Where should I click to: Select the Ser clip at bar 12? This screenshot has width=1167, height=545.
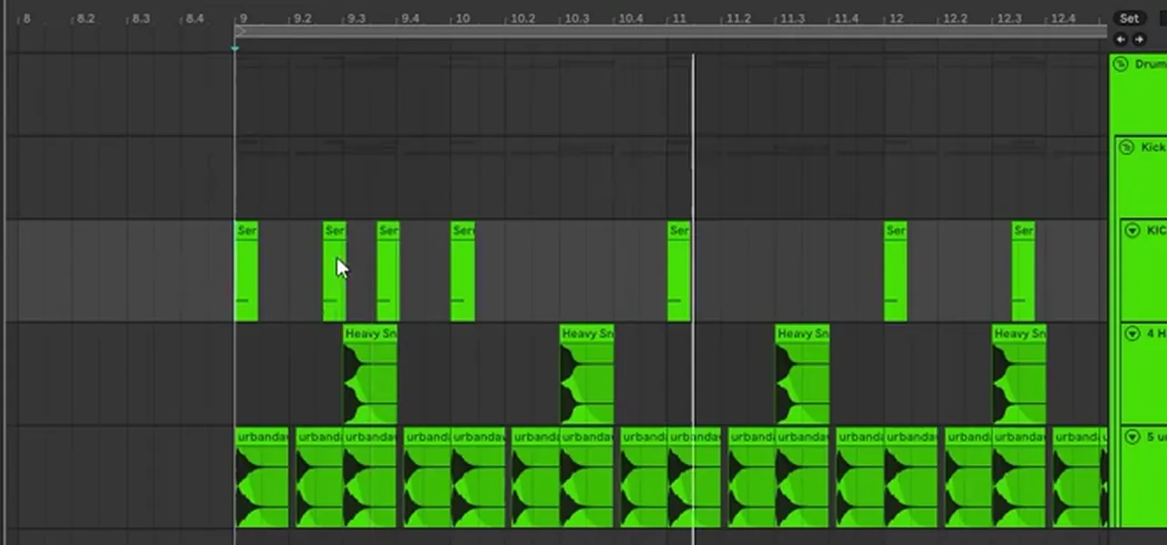tap(895, 272)
